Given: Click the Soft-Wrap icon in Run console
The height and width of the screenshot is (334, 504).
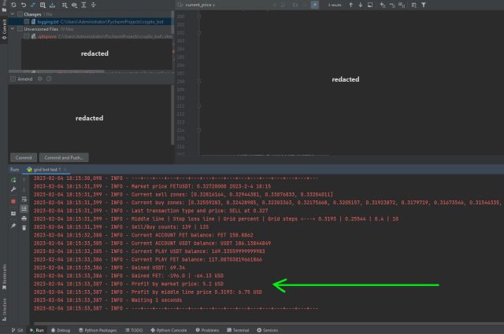Looking at the screenshot, I should coord(24,200).
